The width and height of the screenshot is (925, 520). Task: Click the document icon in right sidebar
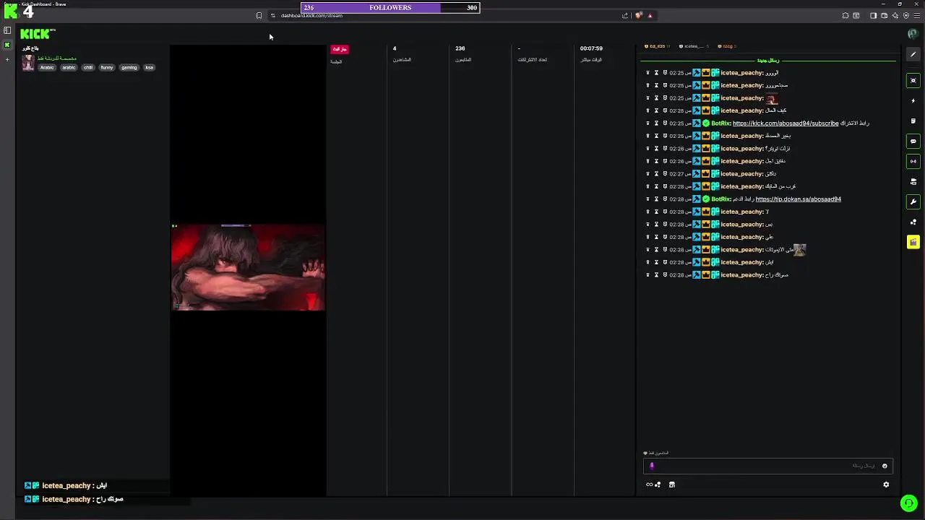tap(913, 121)
